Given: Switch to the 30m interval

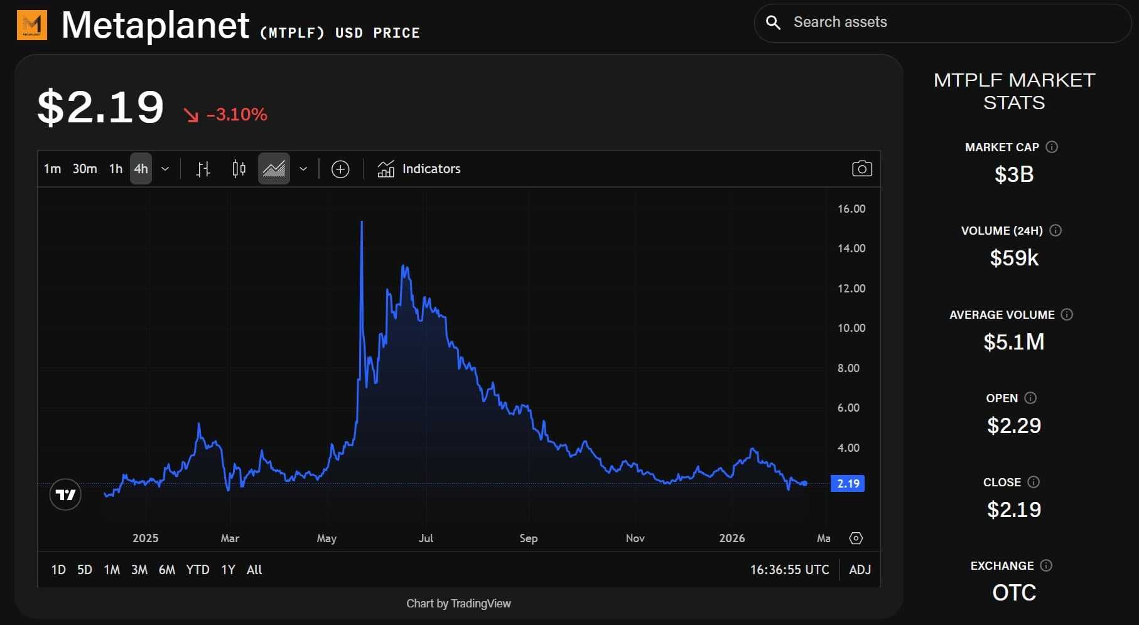Looking at the screenshot, I should point(84,168).
